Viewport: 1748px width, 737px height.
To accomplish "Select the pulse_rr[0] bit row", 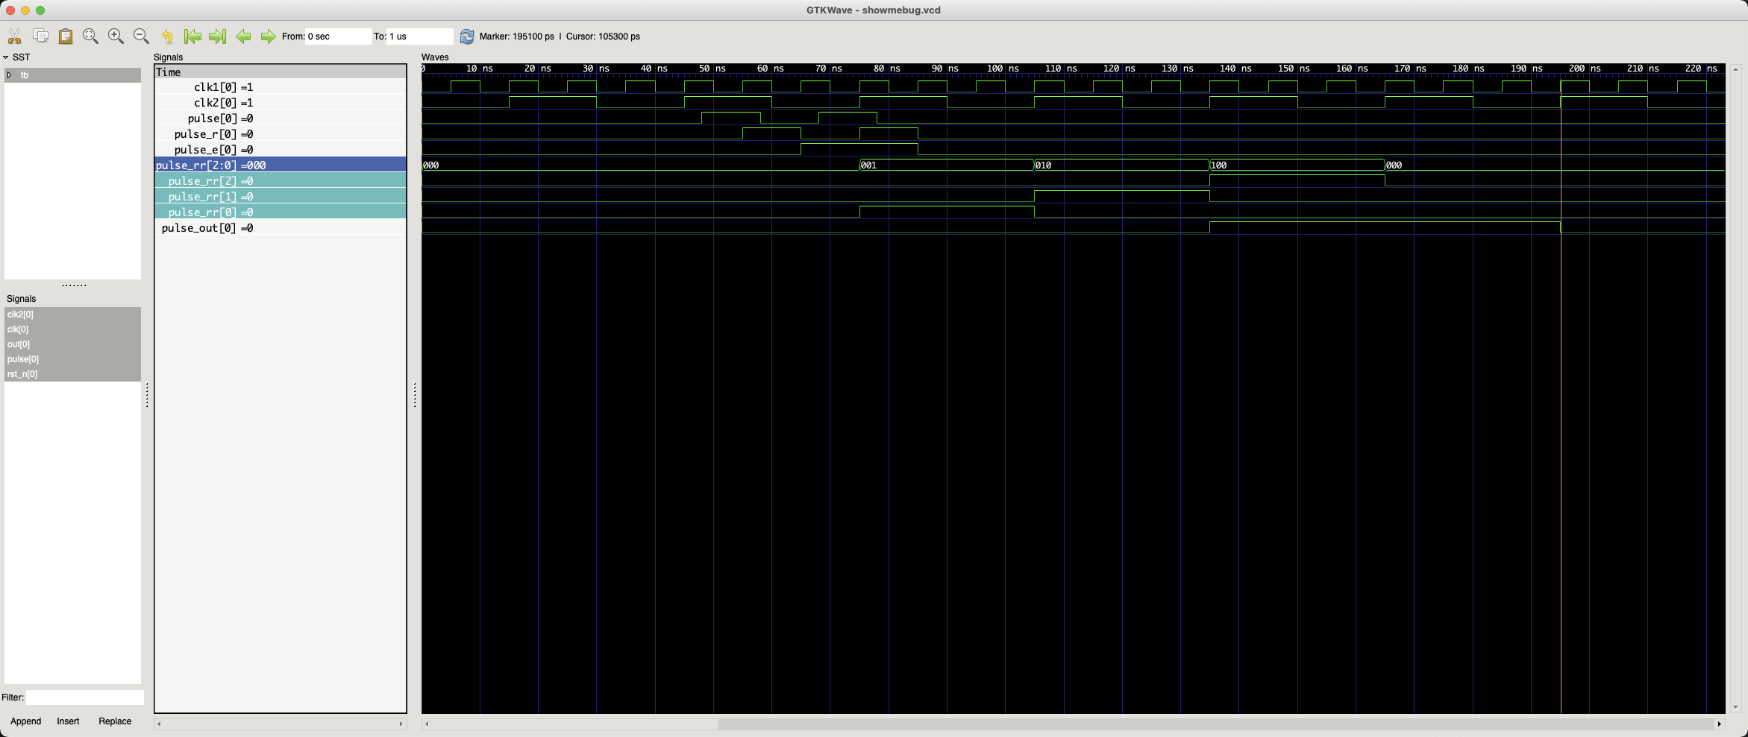I will point(281,212).
